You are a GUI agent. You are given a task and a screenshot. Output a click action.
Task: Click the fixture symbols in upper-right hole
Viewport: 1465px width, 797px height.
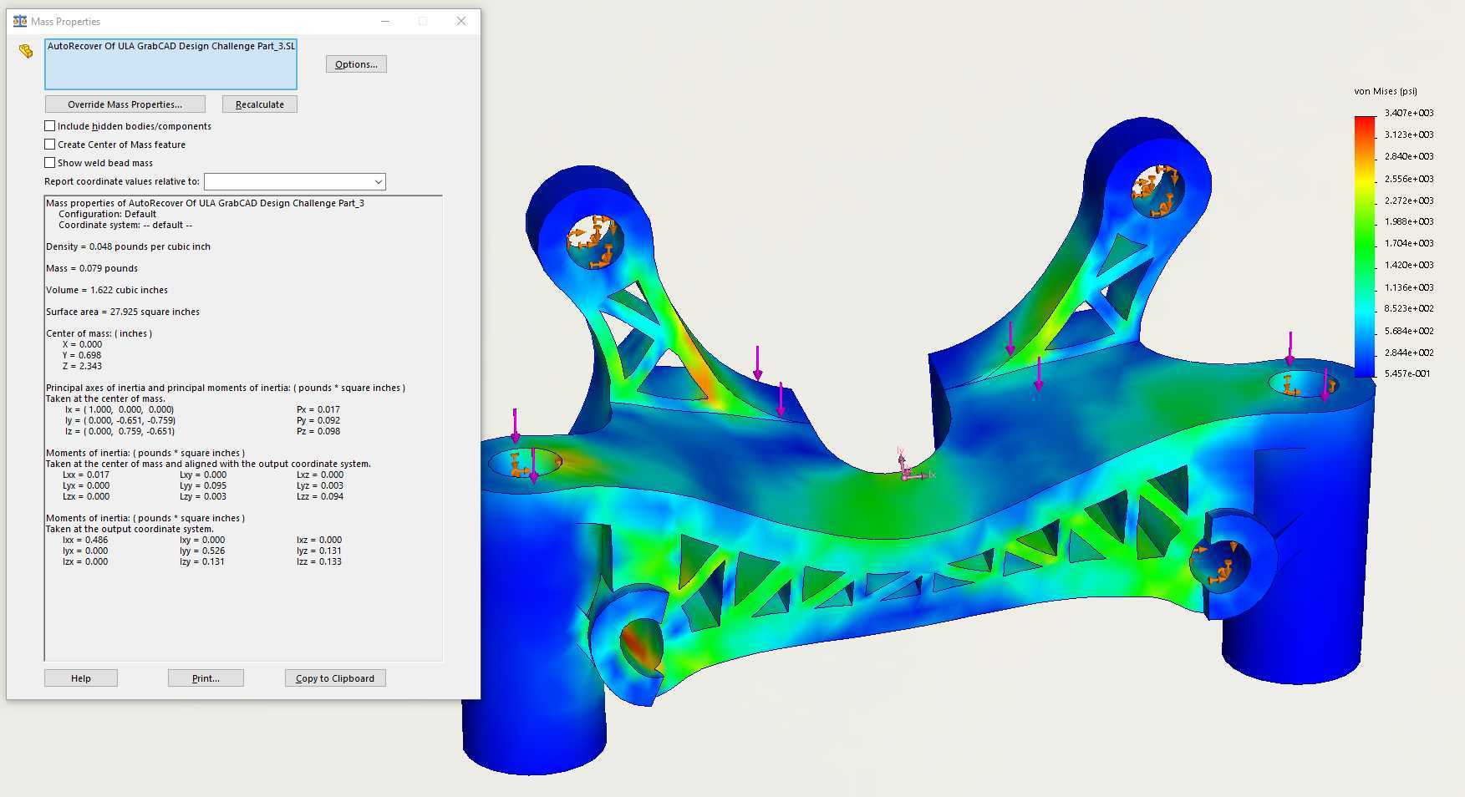[1155, 190]
